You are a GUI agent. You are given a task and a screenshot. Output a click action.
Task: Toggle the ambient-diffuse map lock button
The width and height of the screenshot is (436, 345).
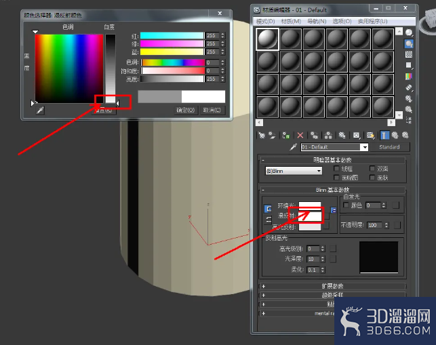[334, 210]
